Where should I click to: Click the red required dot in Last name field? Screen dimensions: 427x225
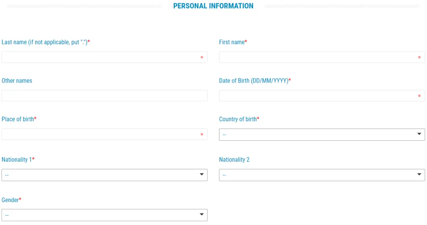point(202,57)
